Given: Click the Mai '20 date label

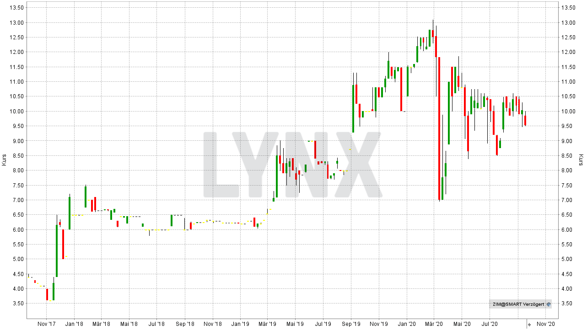Looking at the screenshot, I should pyautogui.click(x=462, y=324).
